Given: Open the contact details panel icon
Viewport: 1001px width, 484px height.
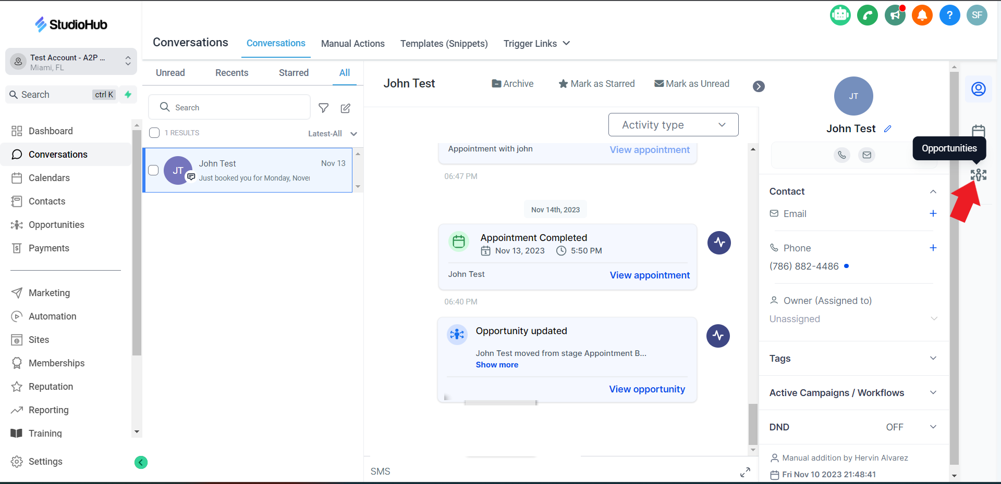Looking at the screenshot, I should [979, 89].
